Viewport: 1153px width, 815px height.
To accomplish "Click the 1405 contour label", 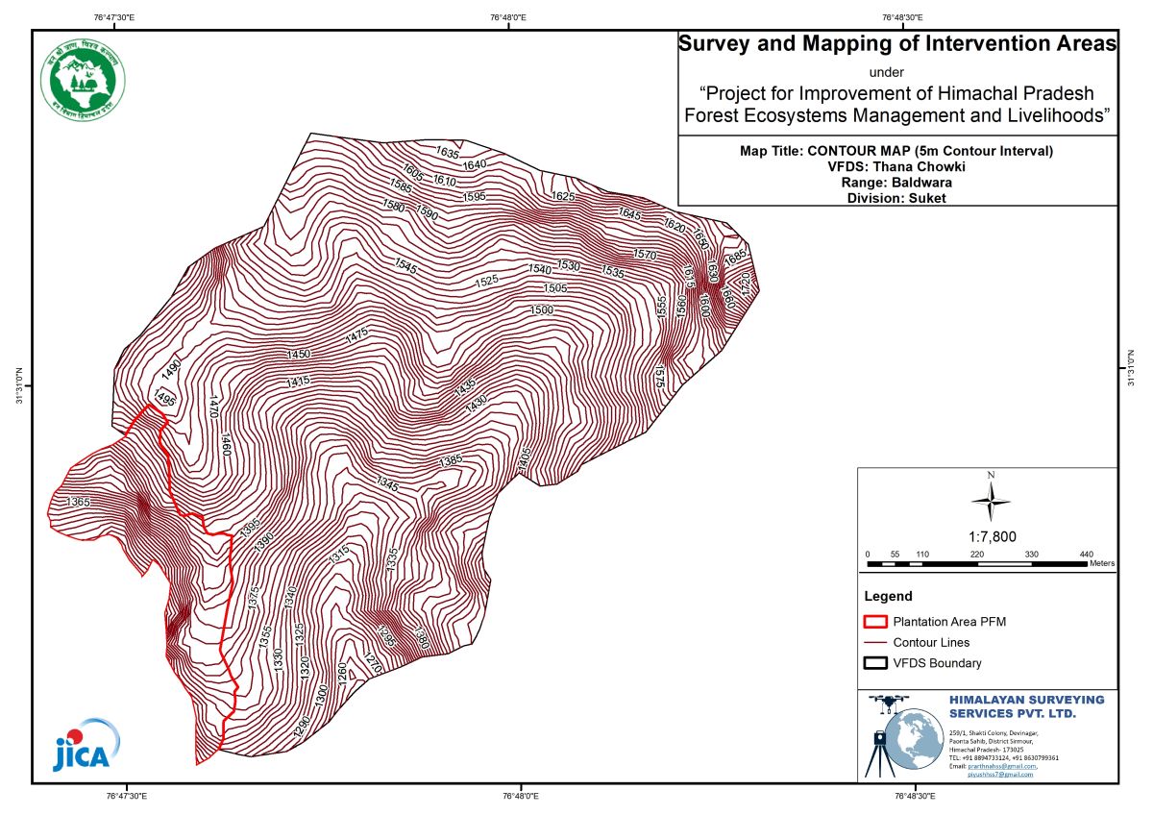I will 525,459.
